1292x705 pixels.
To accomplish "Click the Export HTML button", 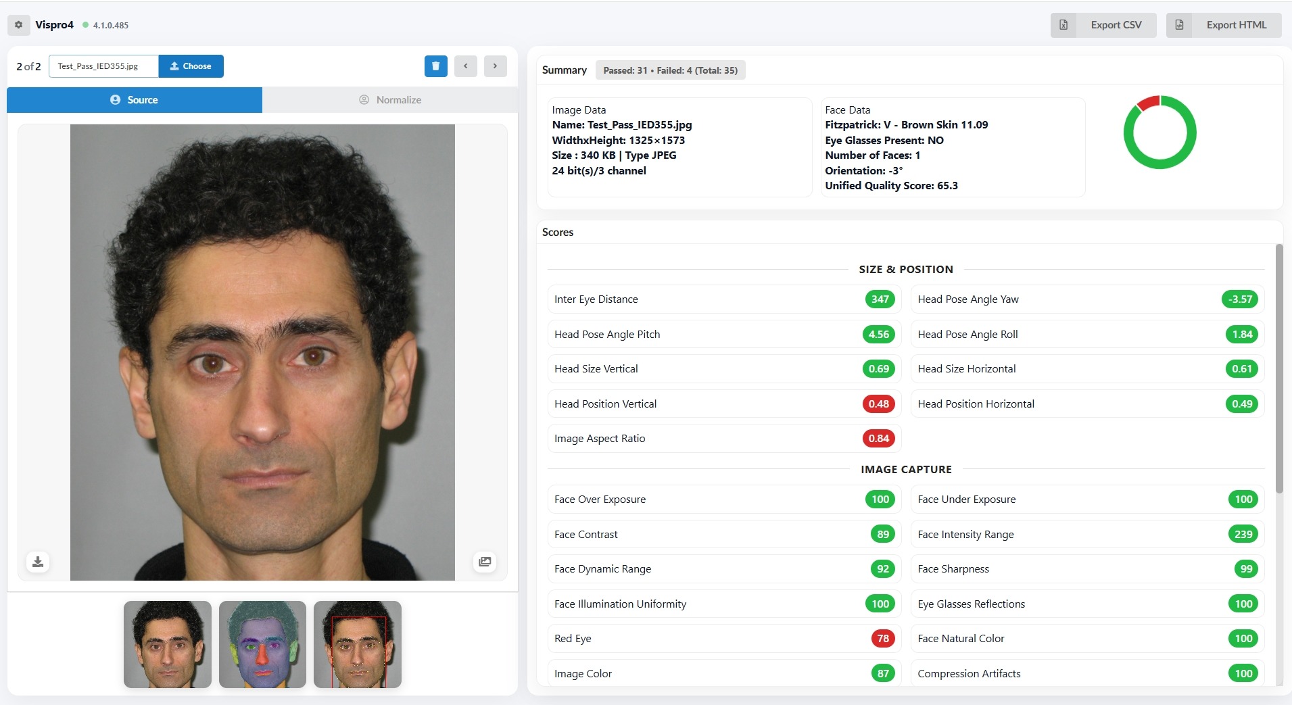I will pos(1224,25).
